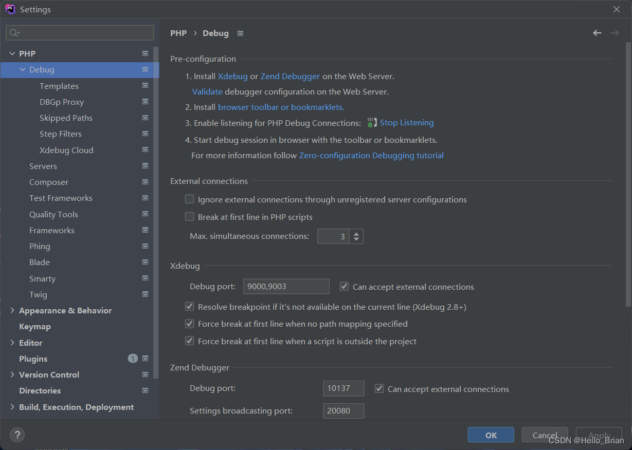
Task: Collapse the PHP settings tree node
Action: click(12, 53)
